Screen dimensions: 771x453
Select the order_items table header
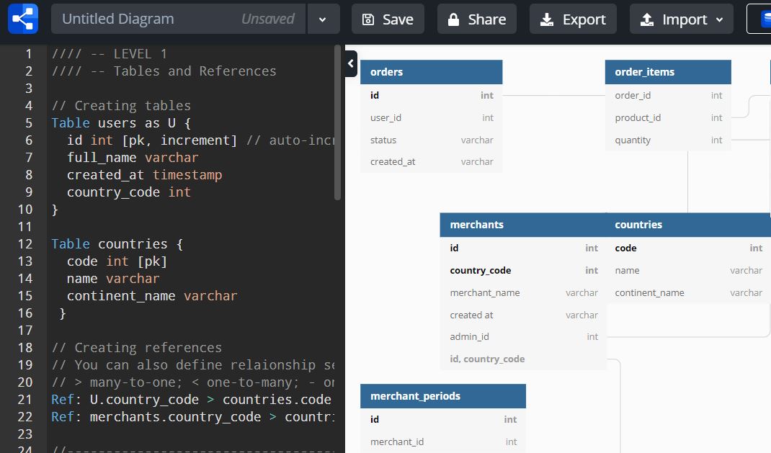click(x=667, y=72)
